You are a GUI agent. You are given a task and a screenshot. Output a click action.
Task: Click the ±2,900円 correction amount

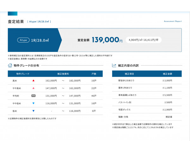tap(167, 110)
